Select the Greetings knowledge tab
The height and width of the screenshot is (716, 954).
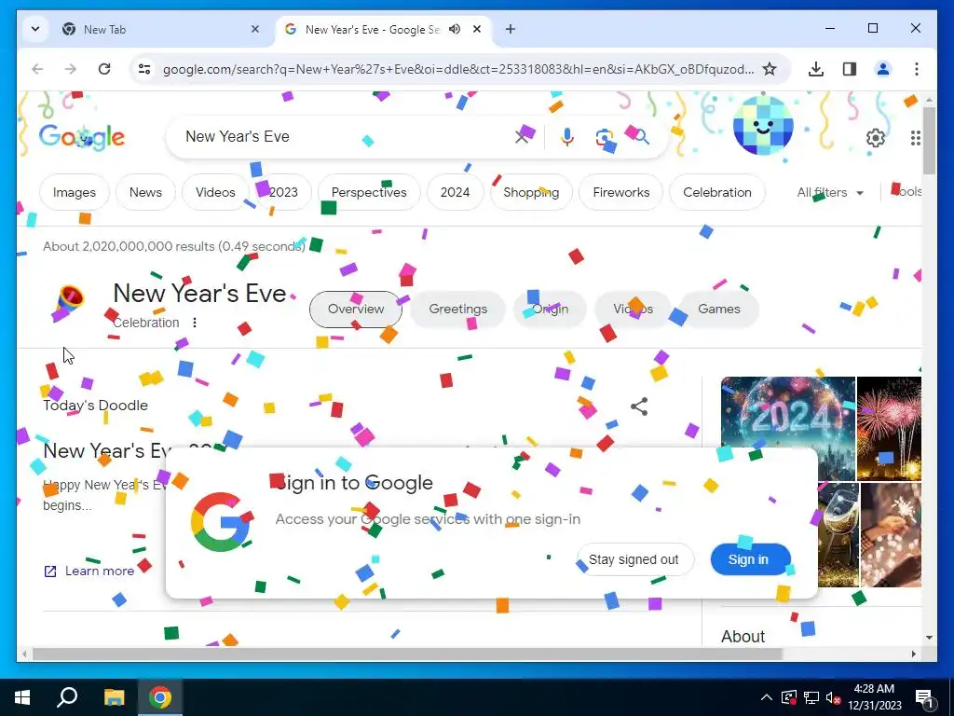pos(458,310)
